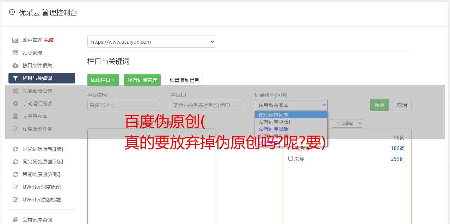Image resolution: width=450 pixels, height=224 pixels.
Task: Choose 公有词库[B版] in the open list
Action: (291, 129)
